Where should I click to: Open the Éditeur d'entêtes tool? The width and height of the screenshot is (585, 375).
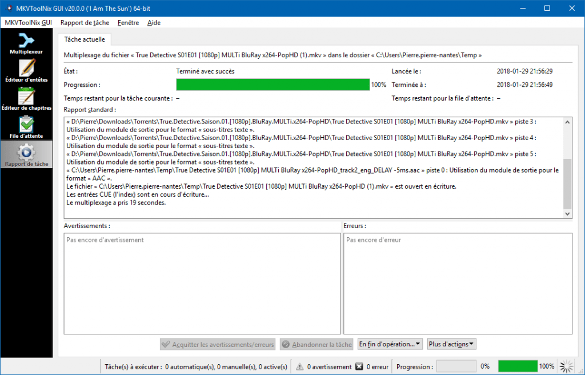click(26, 71)
